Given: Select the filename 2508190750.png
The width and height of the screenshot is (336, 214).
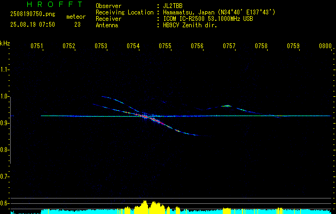Looking at the screenshot, I should (x=33, y=14).
